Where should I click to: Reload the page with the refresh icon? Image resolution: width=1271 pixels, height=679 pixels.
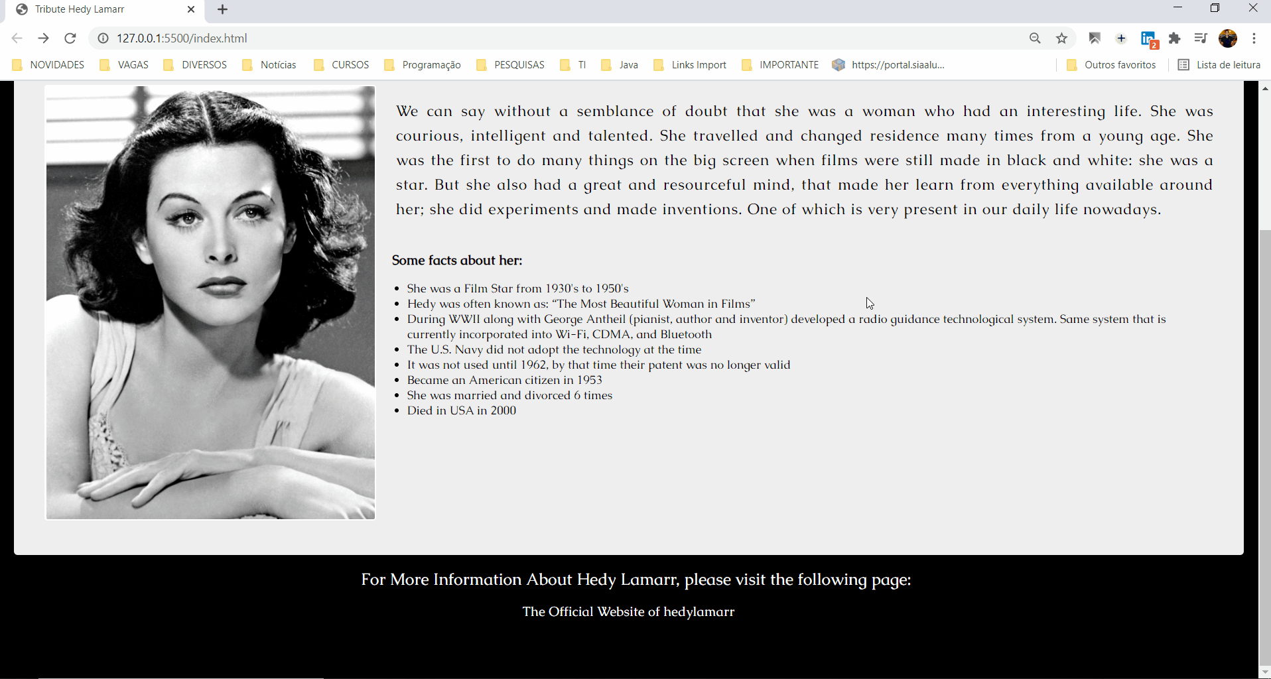pos(70,38)
